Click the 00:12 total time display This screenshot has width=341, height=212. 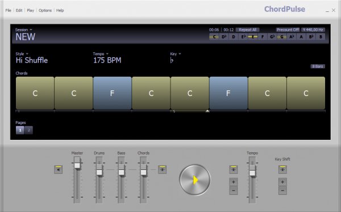[228, 30]
